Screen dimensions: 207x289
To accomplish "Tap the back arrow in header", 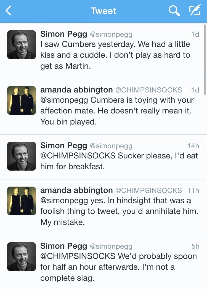I will point(9,11).
